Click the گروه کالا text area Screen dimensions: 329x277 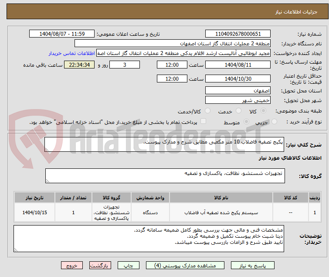tap(165, 176)
